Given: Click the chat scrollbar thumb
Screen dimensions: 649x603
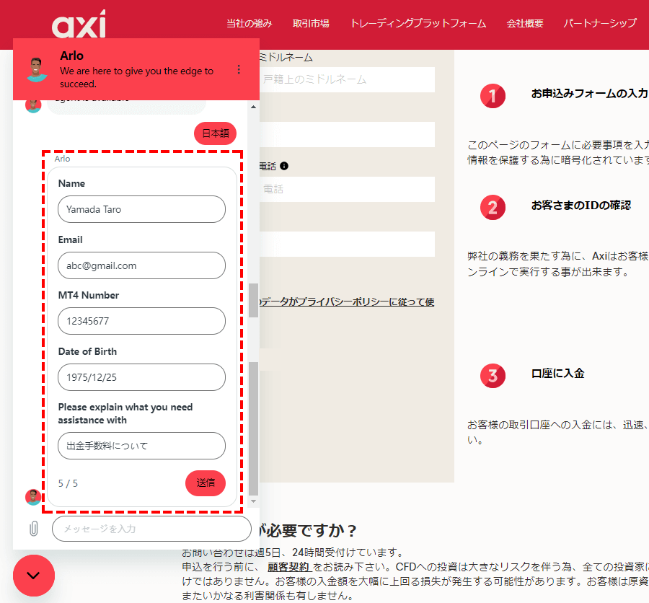Looking at the screenshot, I should 253,428.
